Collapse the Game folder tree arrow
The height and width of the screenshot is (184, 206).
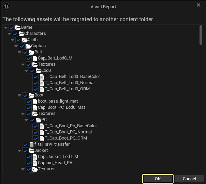6,27
